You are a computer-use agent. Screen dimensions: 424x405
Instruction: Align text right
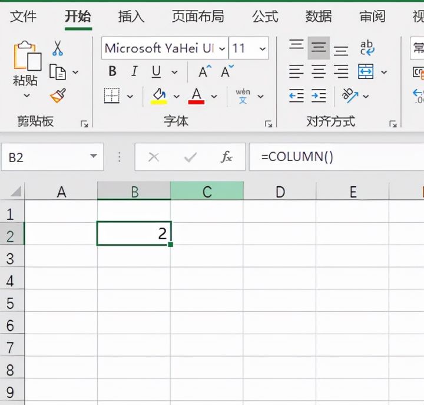click(341, 72)
